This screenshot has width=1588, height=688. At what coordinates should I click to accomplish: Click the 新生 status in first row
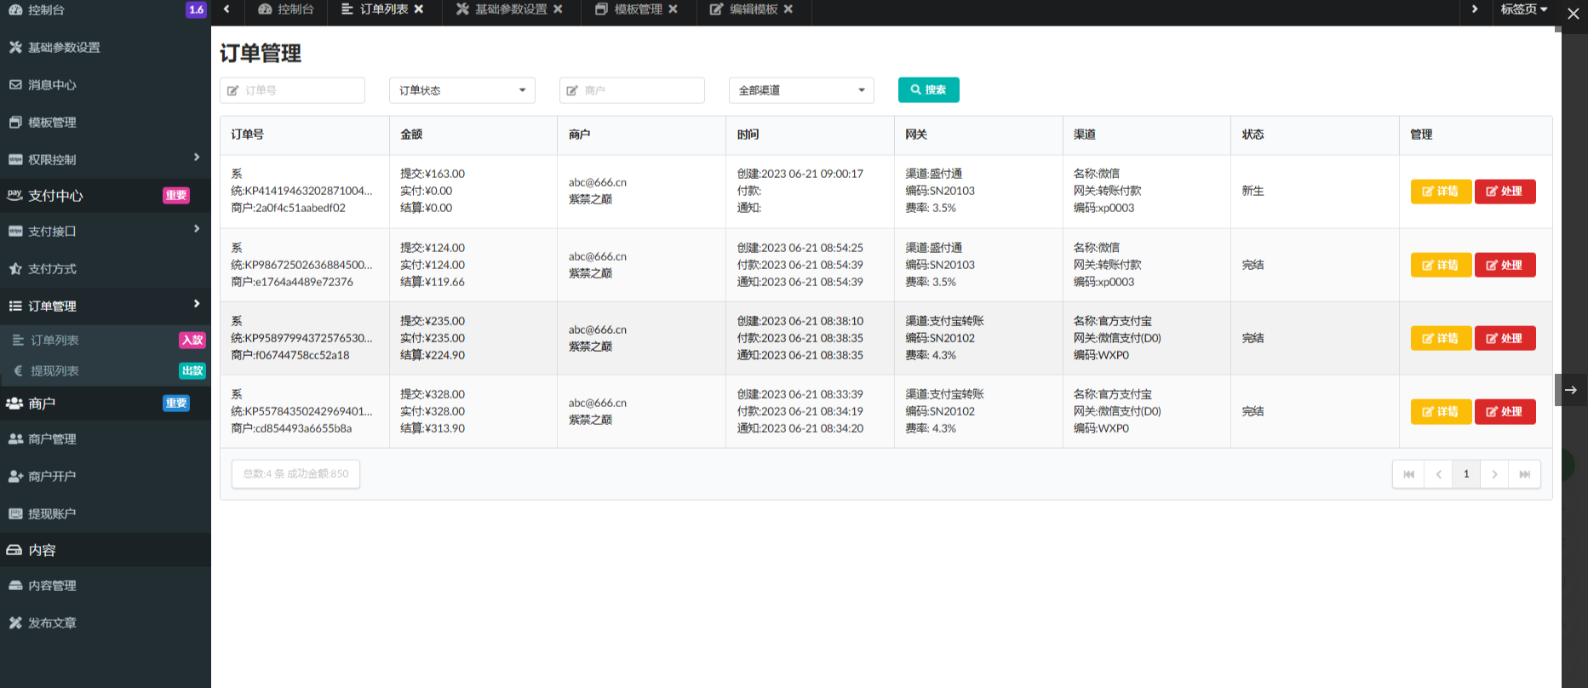coord(1253,192)
